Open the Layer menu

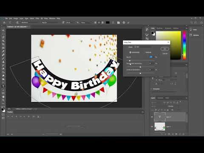click(x=21, y=18)
